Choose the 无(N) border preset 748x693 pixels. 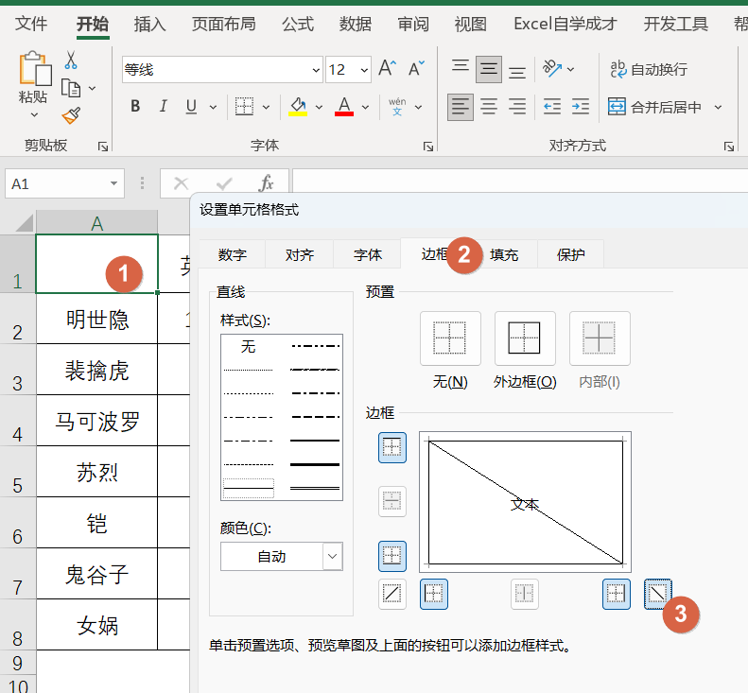[x=450, y=338]
